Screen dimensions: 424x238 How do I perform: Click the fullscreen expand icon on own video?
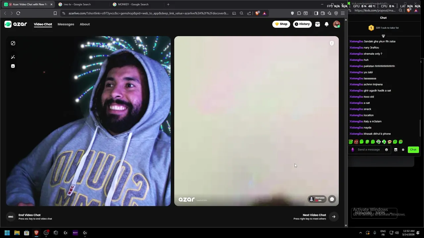pyautogui.click(x=13, y=43)
